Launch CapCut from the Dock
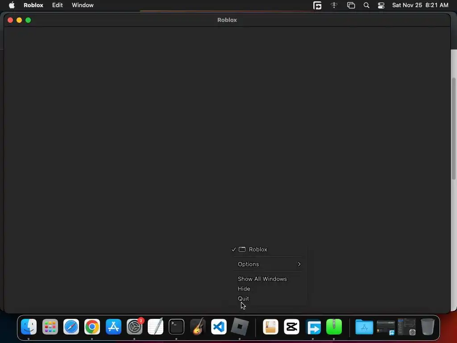Screen dimensions: 457x343 pyautogui.click(x=291, y=326)
